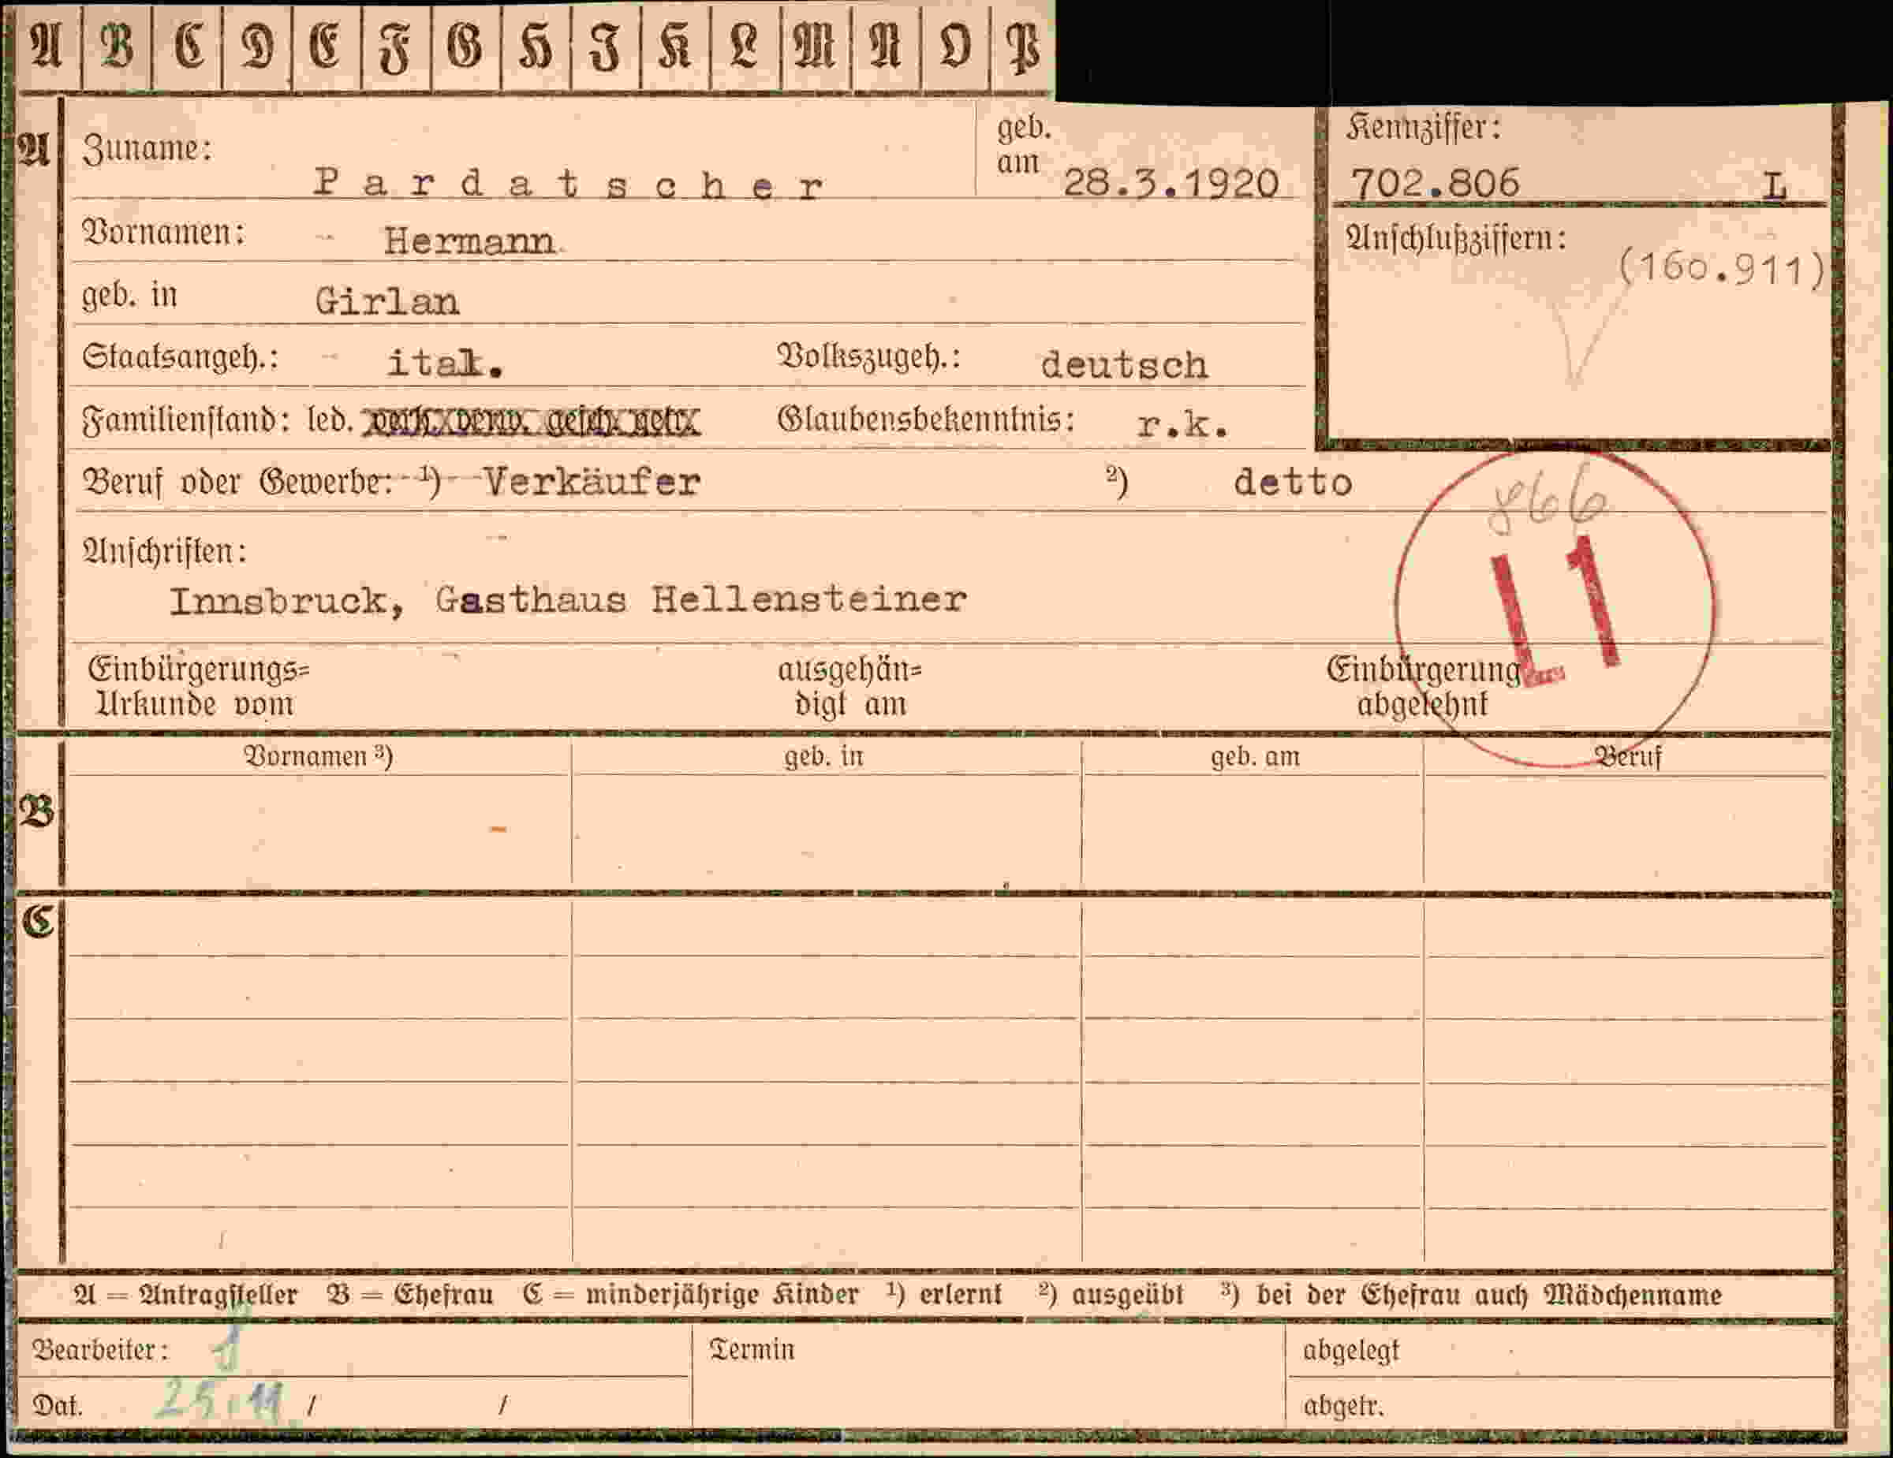The height and width of the screenshot is (1458, 1893).
Task: Click the Anschriften label
Action: 165,551
